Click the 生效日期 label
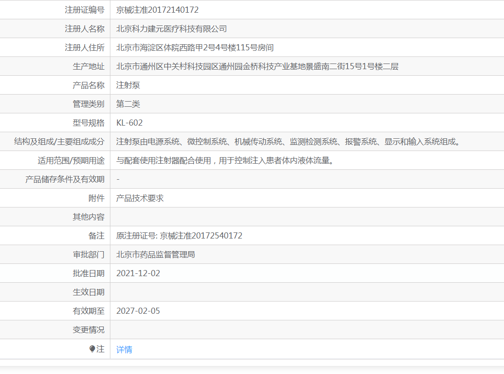This screenshot has width=504, height=374. [x=88, y=292]
